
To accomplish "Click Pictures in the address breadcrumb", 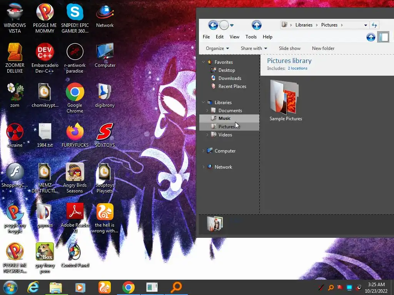I will (x=329, y=25).
